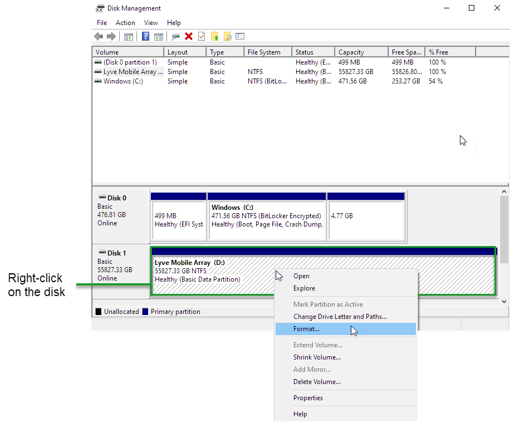510x423 pixels.
Task: Click the Forward arrow toolbar icon
Action: pyautogui.click(x=111, y=37)
